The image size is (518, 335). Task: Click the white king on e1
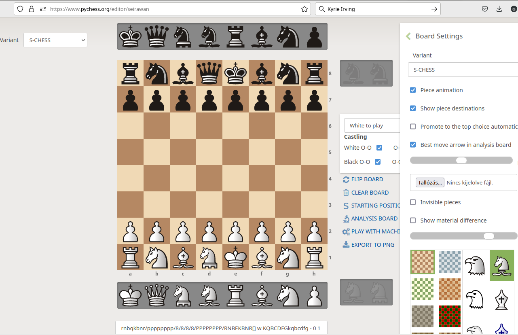pyautogui.click(x=235, y=257)
